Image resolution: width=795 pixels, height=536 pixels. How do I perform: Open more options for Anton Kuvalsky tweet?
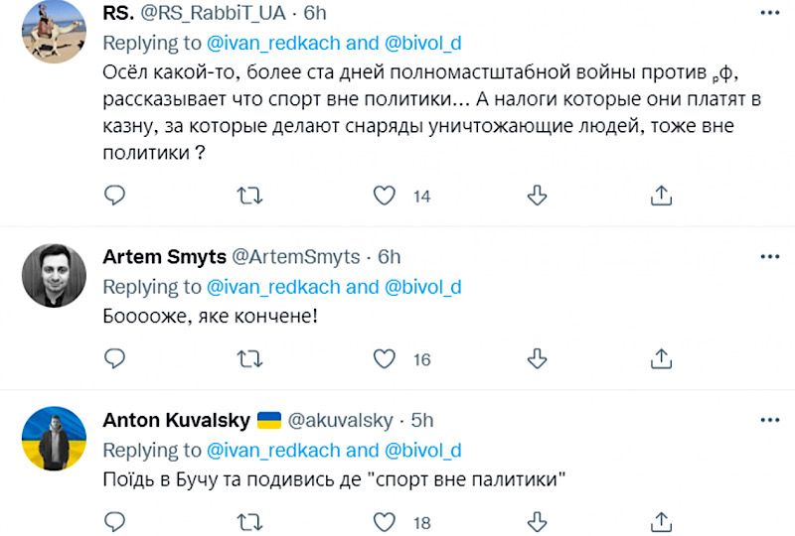click(769, 419)
